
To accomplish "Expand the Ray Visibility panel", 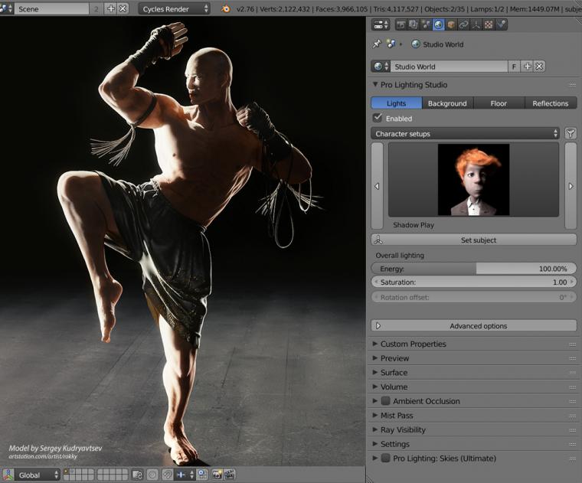I will tap(403, 430).
